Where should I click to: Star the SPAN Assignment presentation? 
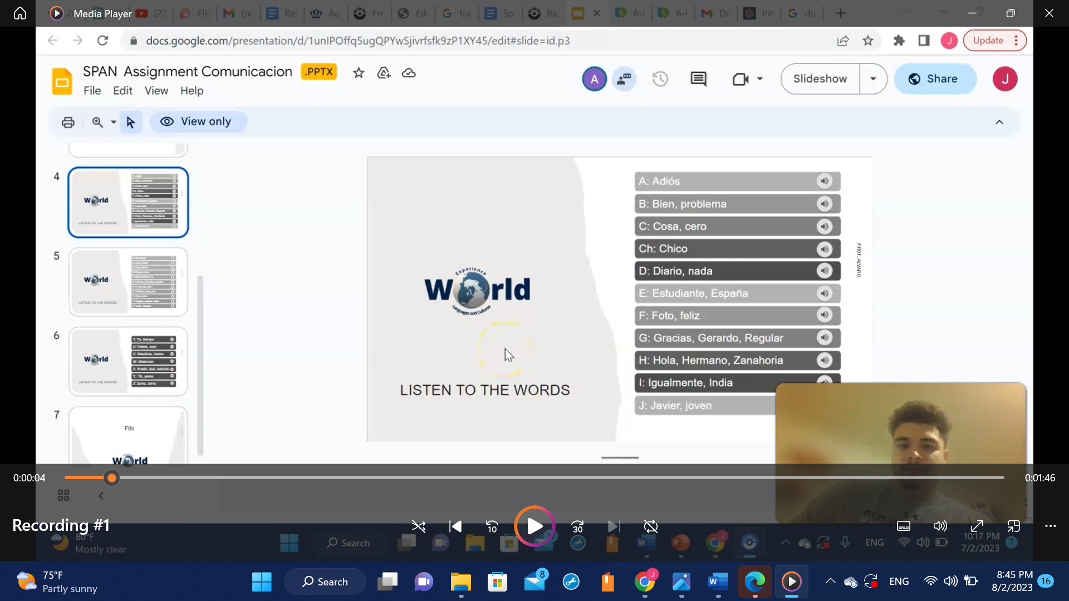(x=359, y=73)
